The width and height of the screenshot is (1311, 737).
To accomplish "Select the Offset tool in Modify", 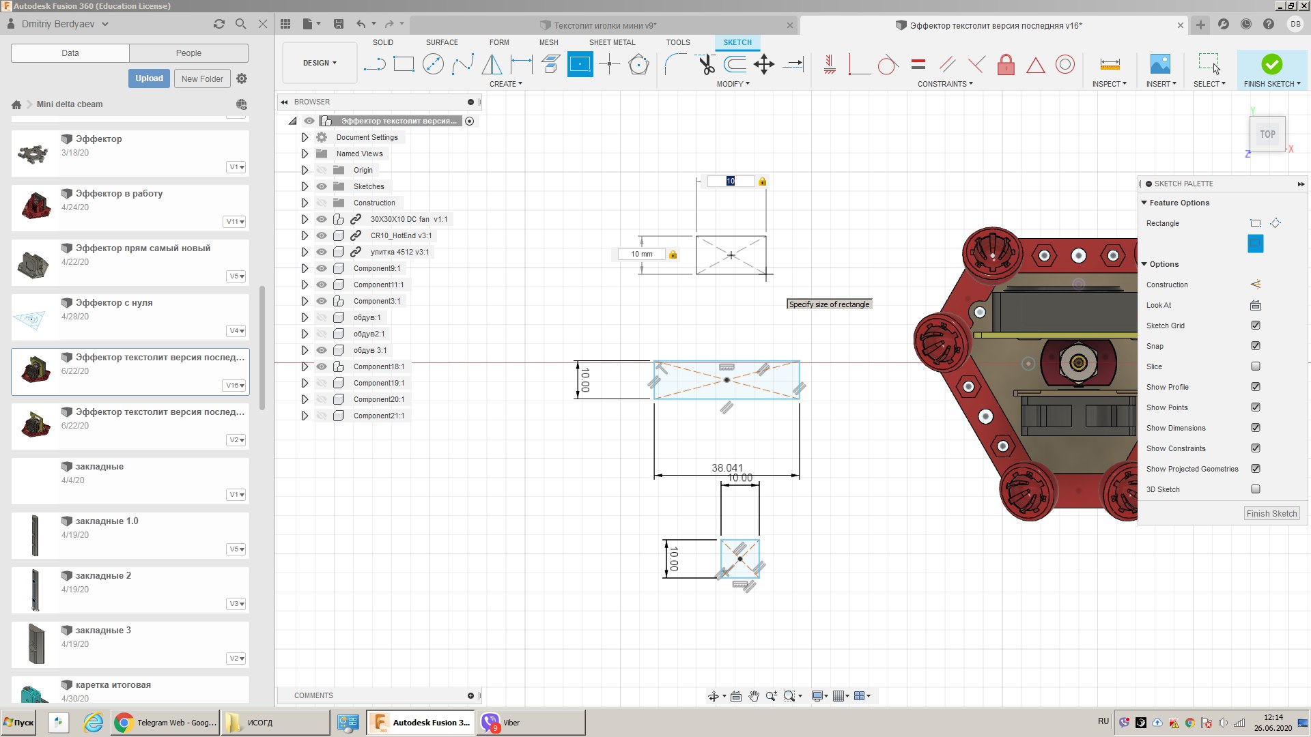I will [x=735, y=65].
